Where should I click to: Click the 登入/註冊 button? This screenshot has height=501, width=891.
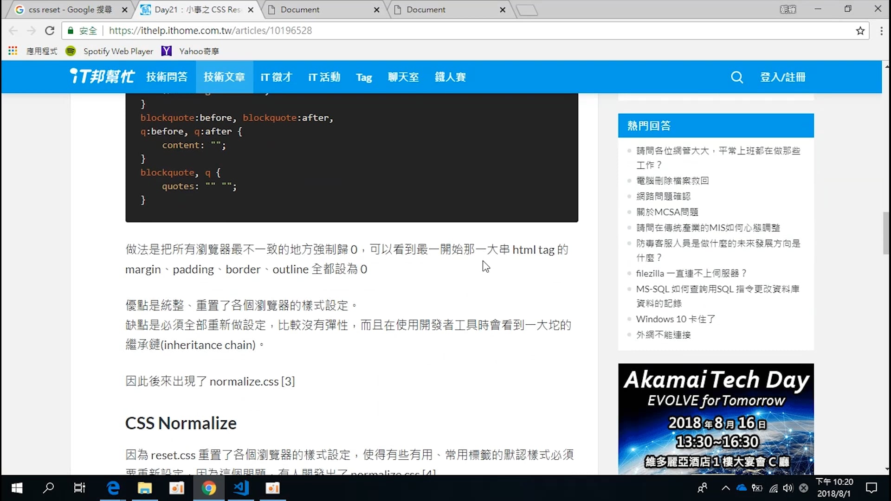[783, 77]
